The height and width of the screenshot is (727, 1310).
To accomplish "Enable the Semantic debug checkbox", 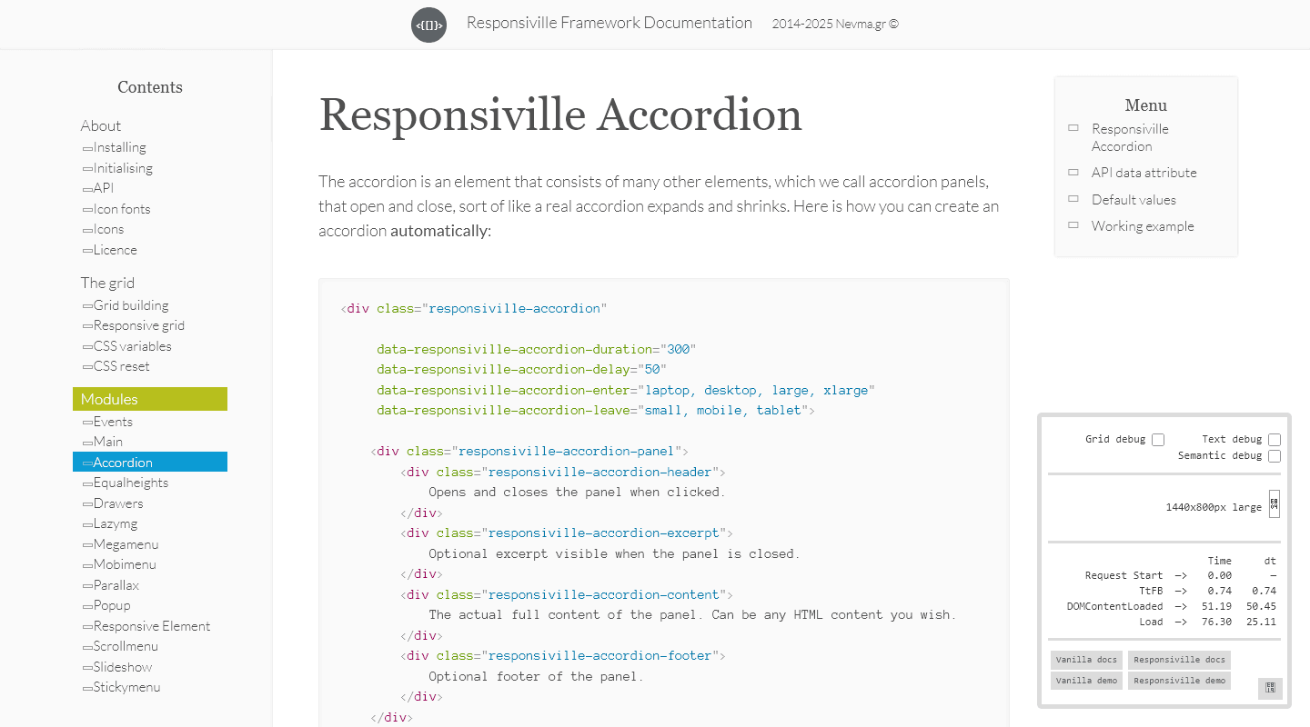I will point(1275,456).
